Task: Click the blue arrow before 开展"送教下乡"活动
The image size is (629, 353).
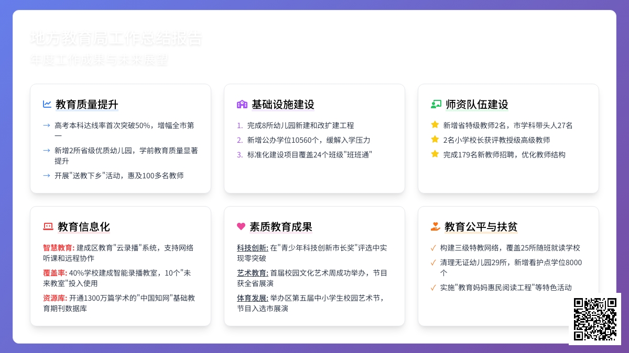Action: pyautogui.click(x=47, y=176)
